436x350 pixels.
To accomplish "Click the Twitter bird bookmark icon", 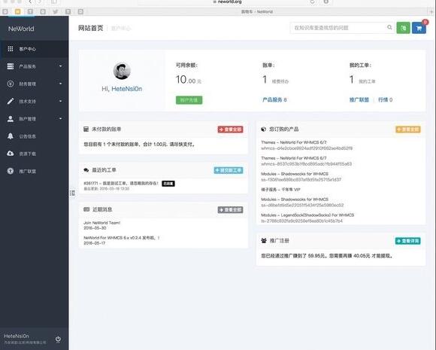I will coord(56,12).
